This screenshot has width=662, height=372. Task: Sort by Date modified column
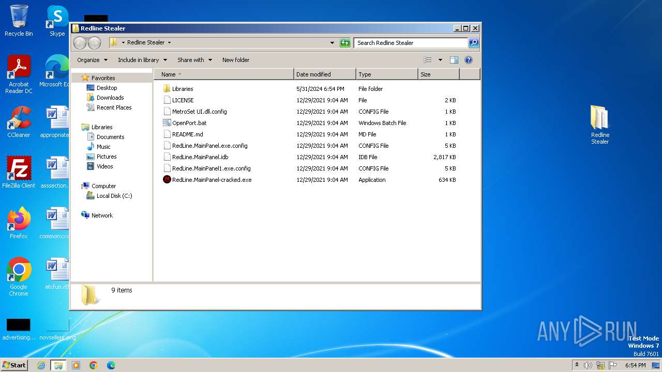click(x=325, y=74)
